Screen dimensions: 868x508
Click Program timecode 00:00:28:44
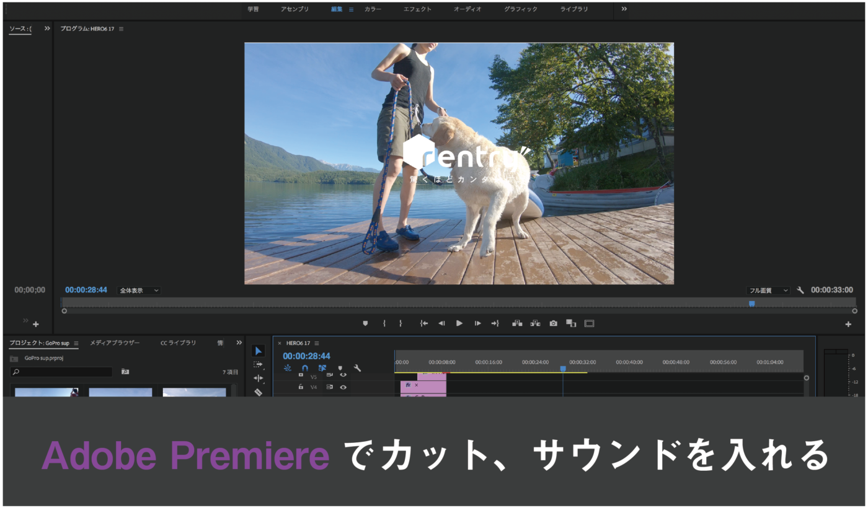click(x=86, y=290)
